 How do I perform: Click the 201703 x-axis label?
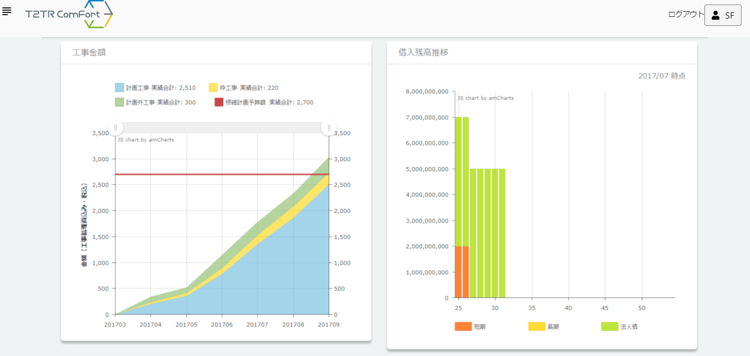click(x=115, y=324)
